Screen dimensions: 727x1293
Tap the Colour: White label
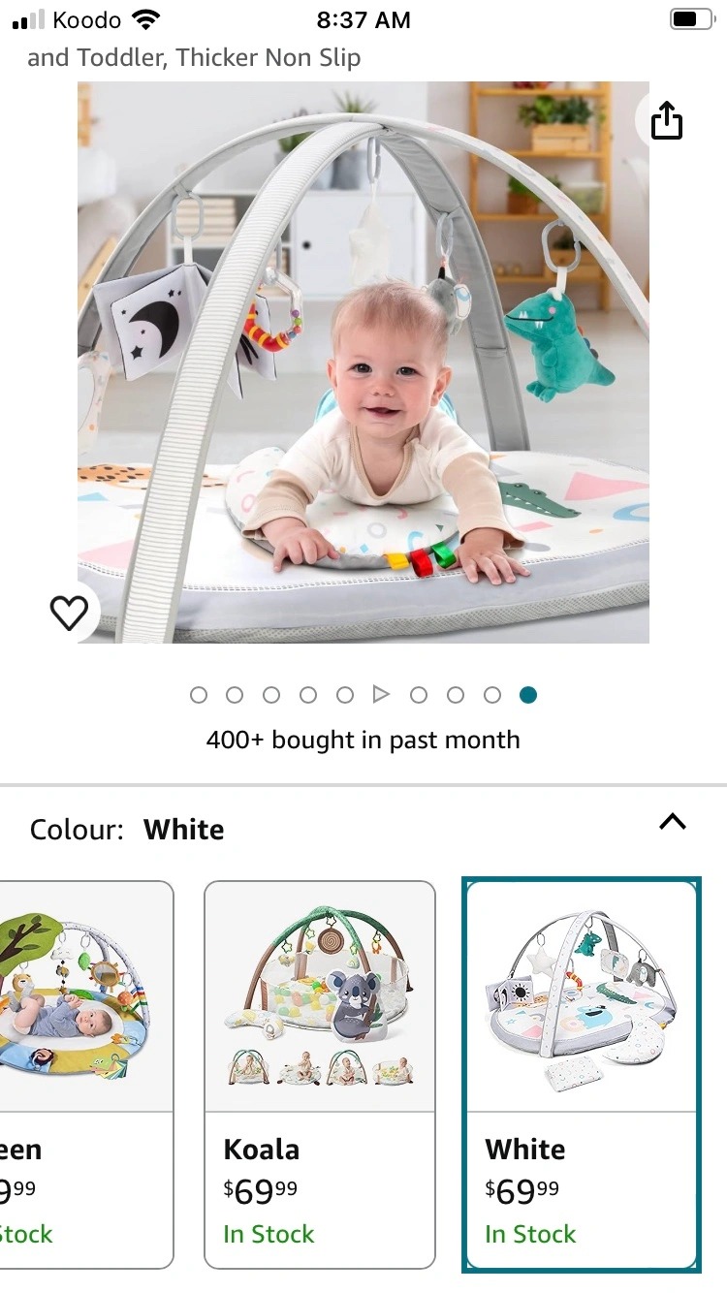click(x=127, y=830)
